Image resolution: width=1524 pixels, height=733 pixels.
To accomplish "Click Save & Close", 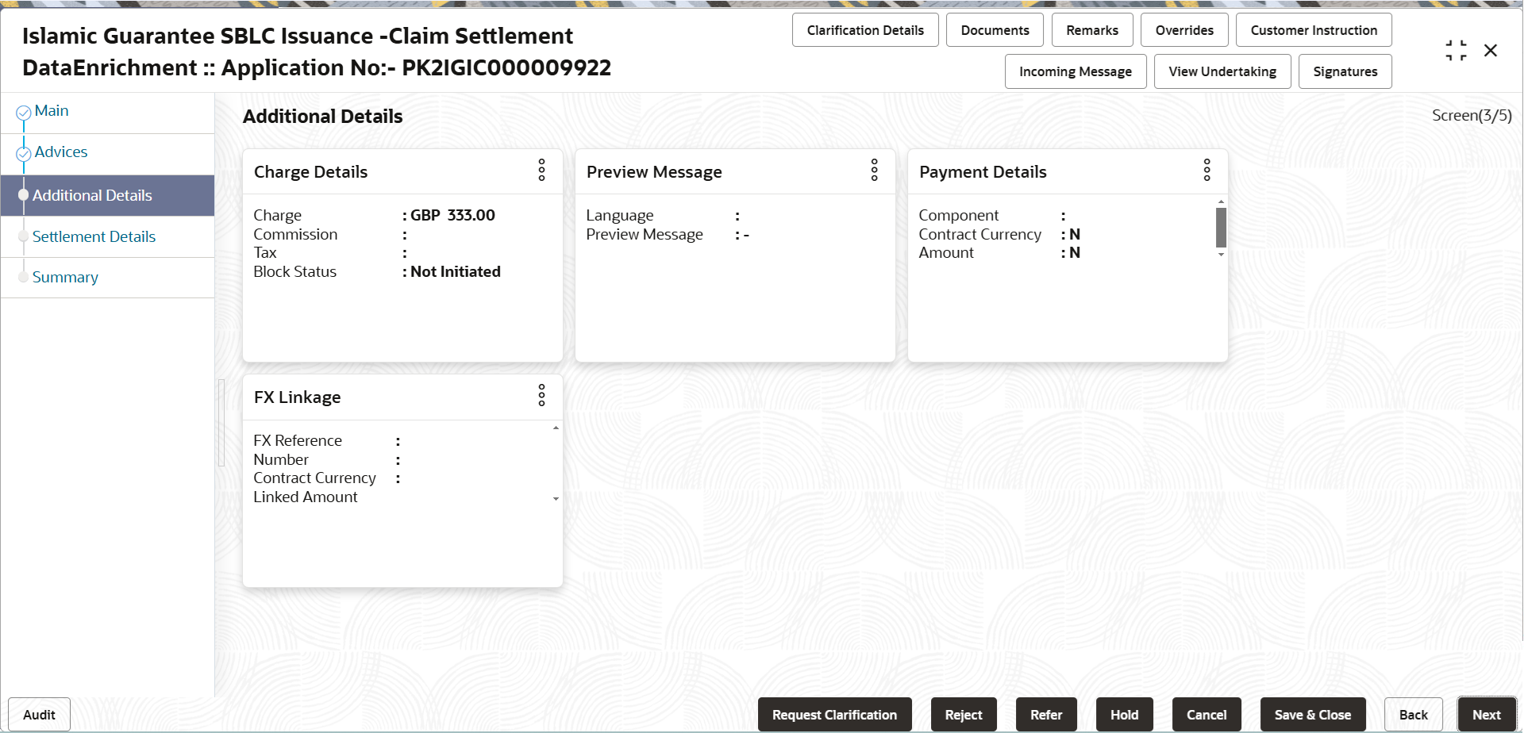I will 1313,715.
